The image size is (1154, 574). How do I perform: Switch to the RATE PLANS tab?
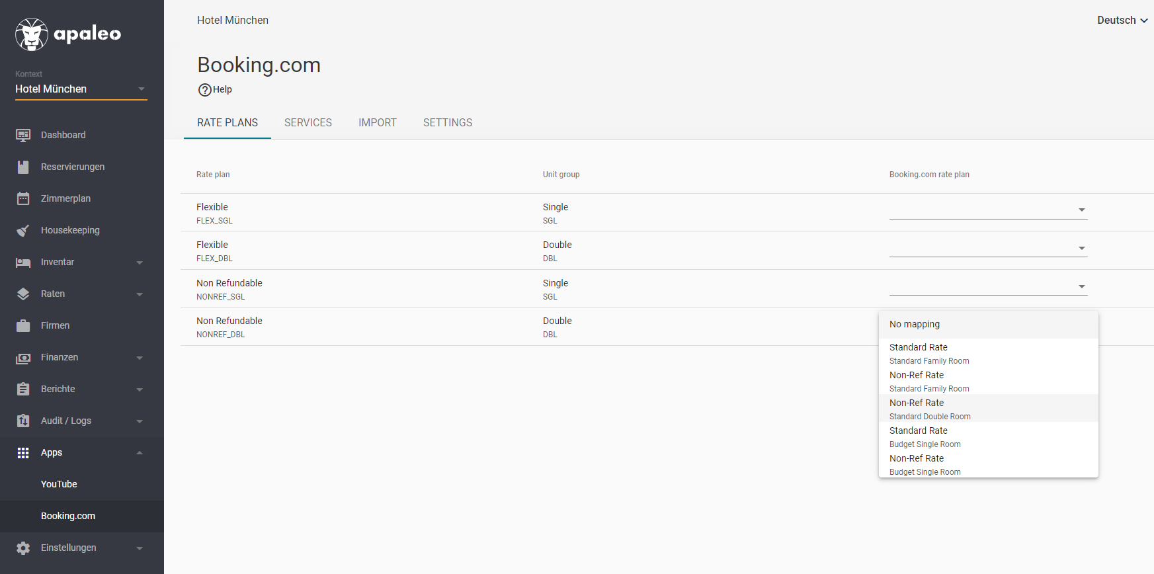point(227,123)
